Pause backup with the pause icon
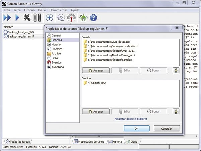This screenshot has width=201, height=151. 37,18
